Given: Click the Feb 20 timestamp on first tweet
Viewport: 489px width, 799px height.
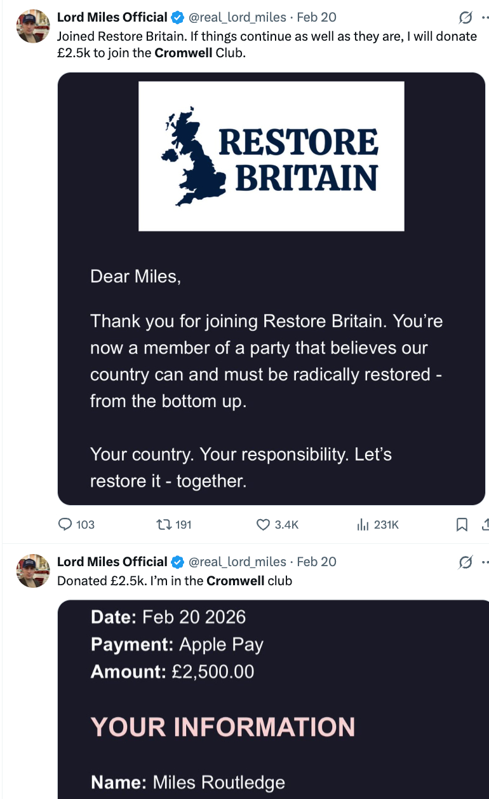Looking at the screenshot, I should (x=317, y=17).
